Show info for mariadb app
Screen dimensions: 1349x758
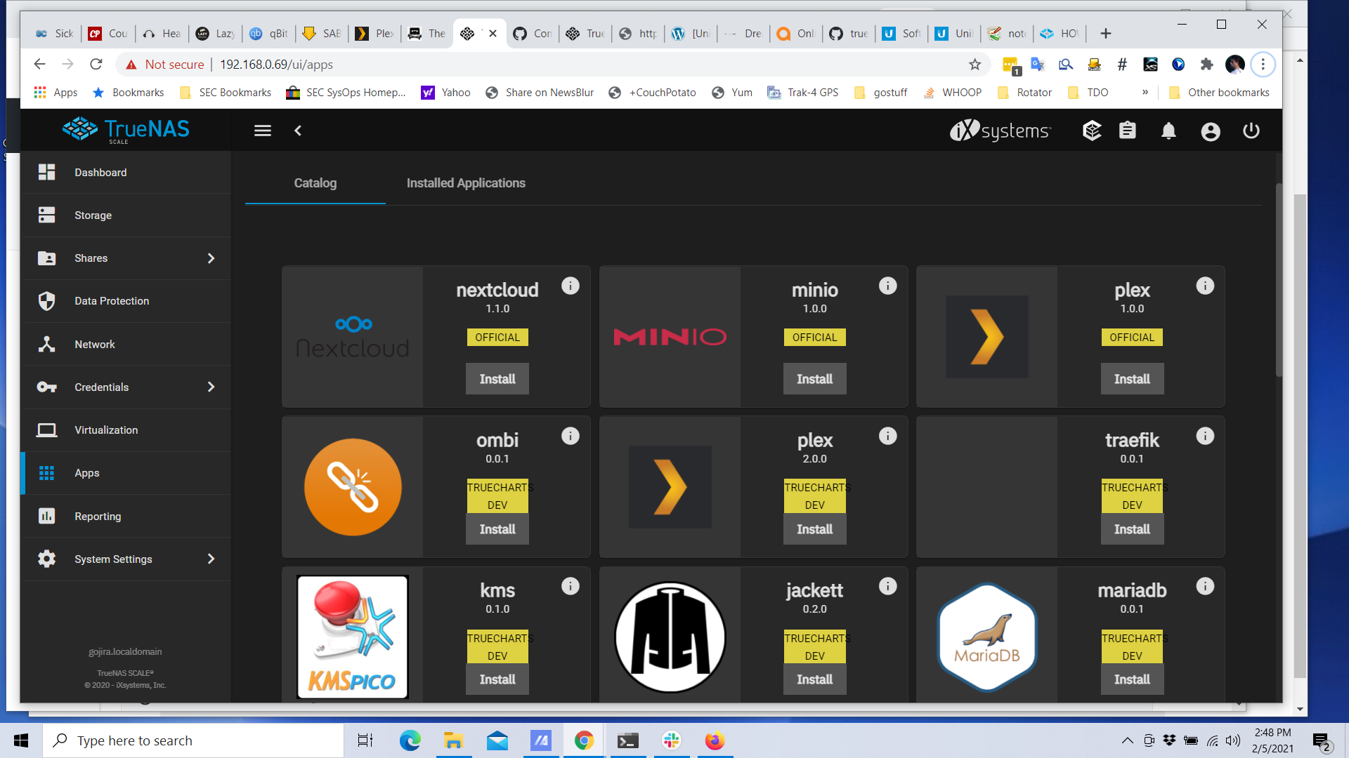point(1205,586)
